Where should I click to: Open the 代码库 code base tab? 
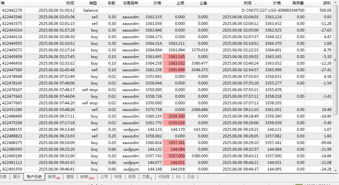coord(164,177)
